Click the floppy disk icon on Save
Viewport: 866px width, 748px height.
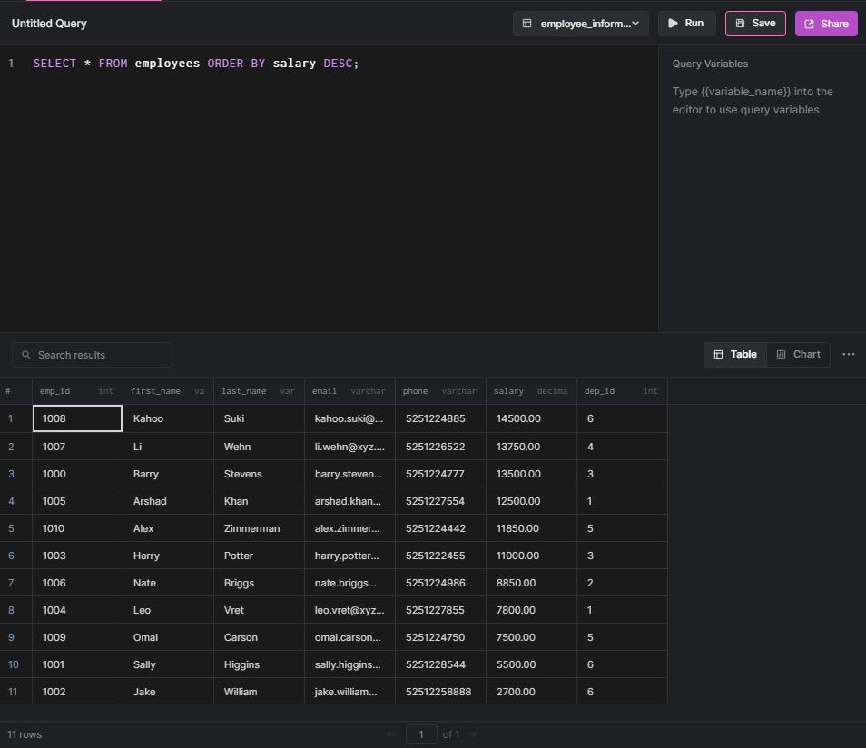click(740, 24)
